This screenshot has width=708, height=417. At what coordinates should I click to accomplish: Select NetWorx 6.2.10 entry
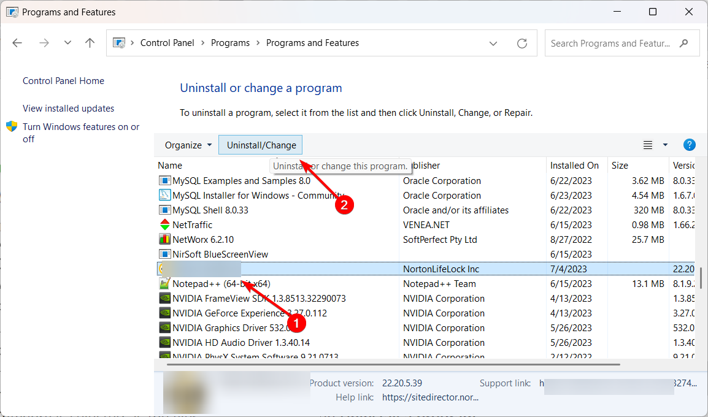(x=202, y=240)
